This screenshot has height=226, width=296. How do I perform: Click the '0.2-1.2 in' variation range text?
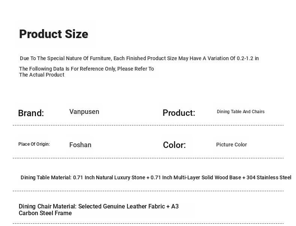coord(248,58)
